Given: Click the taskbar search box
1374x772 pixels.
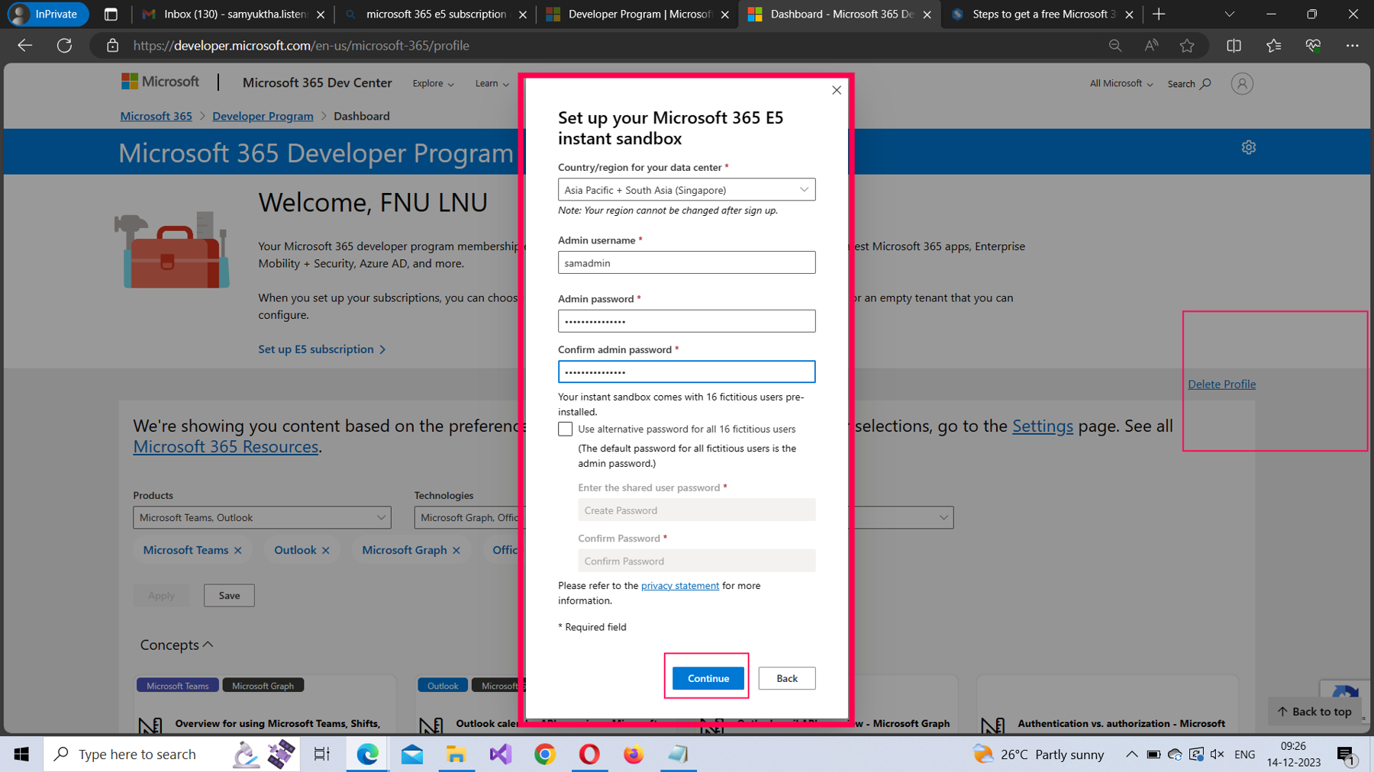Looking at the screenshot, I should tap(172, 754).
